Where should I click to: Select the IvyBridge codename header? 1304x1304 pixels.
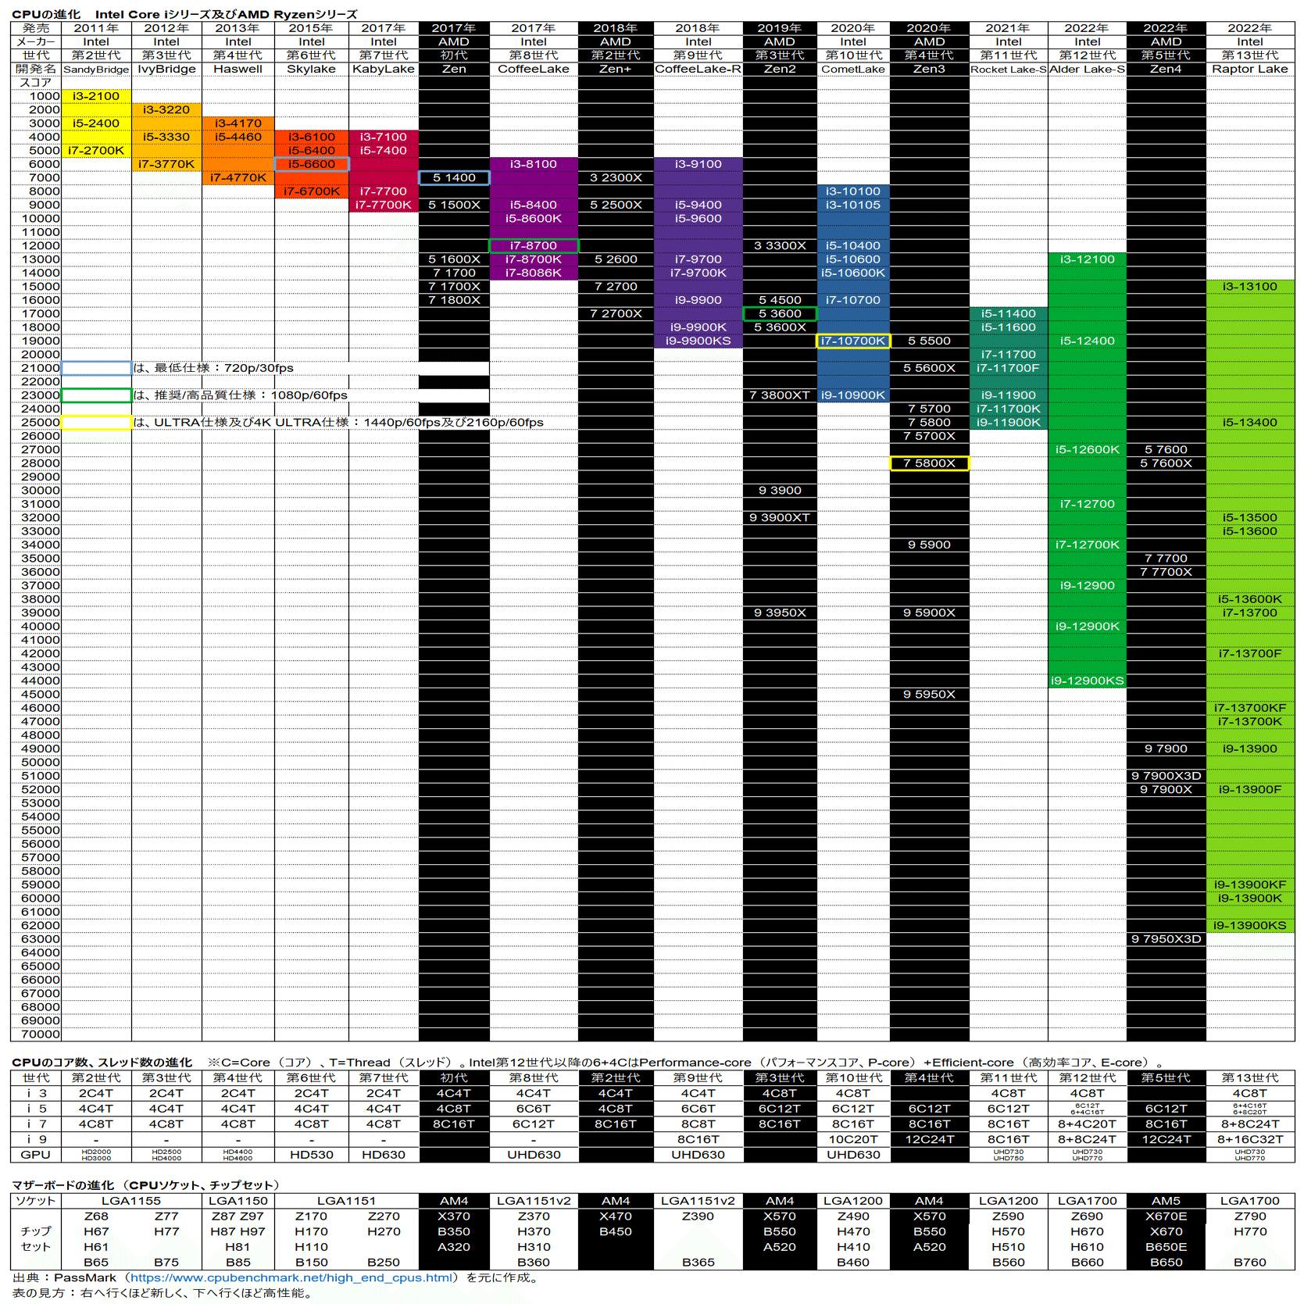[166, 69]
